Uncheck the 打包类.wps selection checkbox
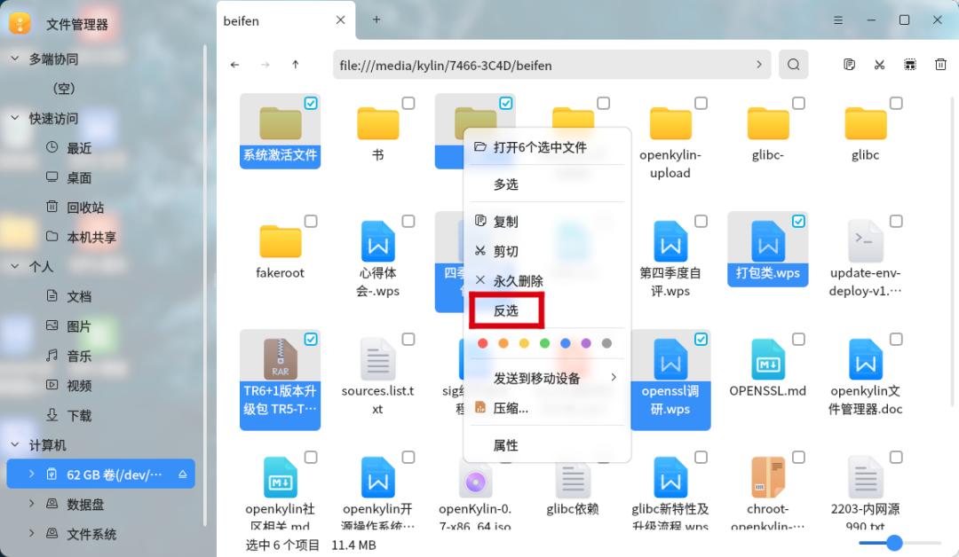959x557 pixels. click(798, 221)
